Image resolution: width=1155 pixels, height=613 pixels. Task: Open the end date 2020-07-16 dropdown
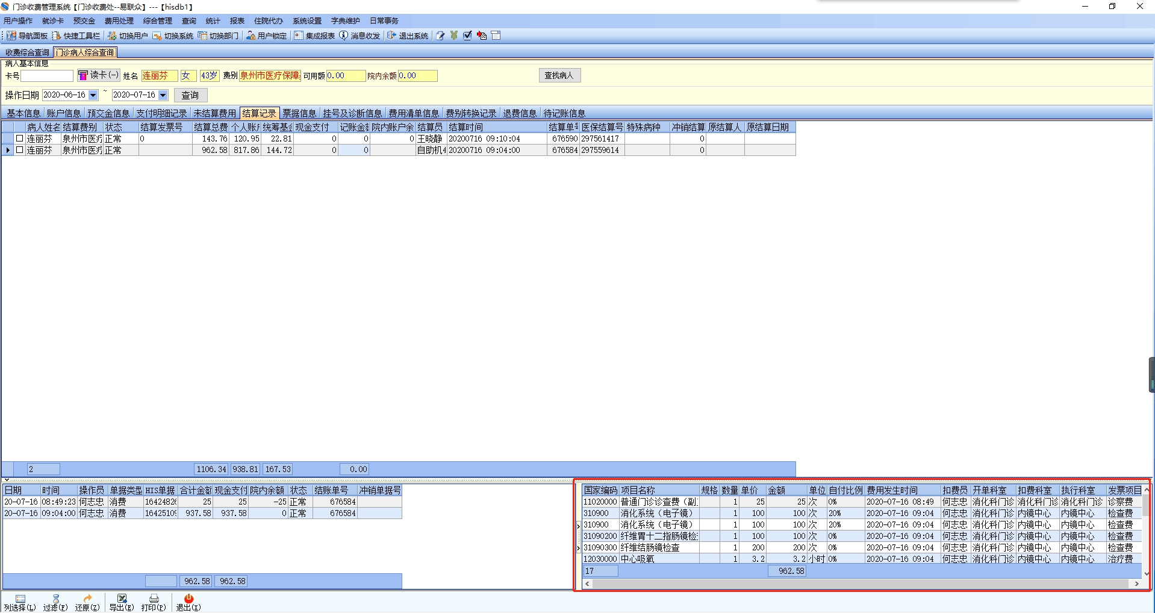tap(163, 95)
